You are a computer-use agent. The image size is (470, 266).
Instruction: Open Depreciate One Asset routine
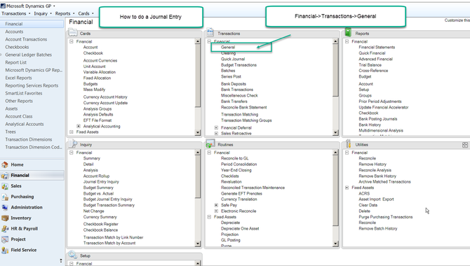pyautogui.click(x=240, y=229)
